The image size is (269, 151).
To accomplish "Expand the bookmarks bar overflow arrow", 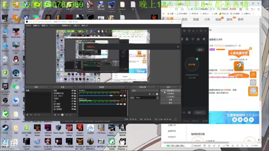I will click(x=253, y=13).
